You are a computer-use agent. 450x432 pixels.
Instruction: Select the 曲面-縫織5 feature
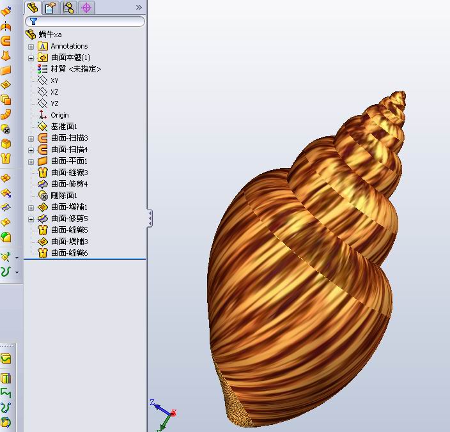[63, 230]
